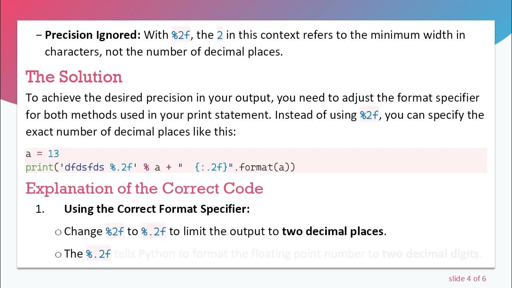Click the "The Solution" heading

(74, 77)
